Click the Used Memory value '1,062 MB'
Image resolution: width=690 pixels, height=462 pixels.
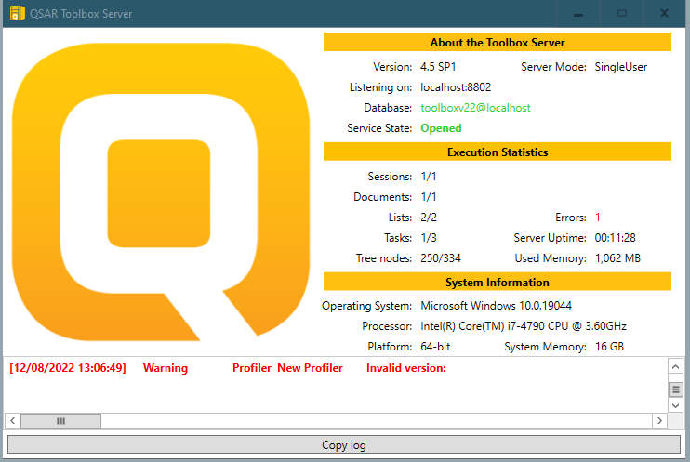[x=617, y=258]
